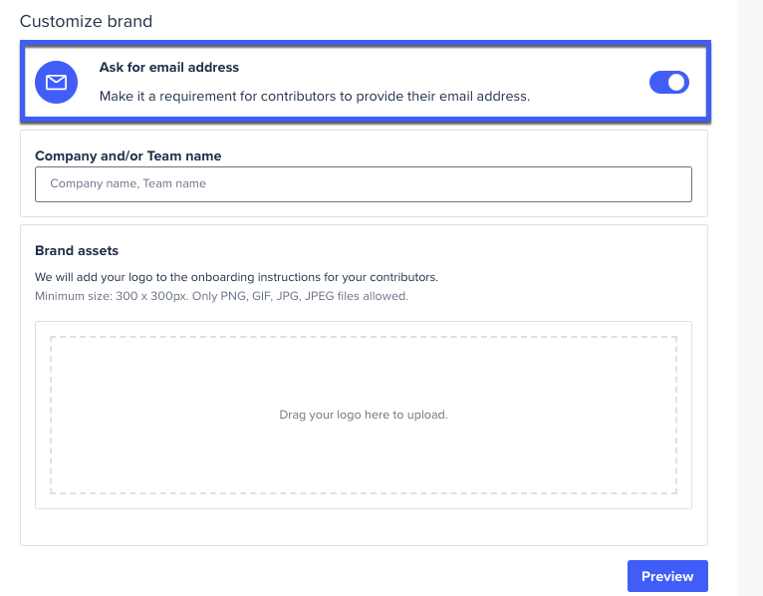Click the Minimum size file requirements note
This screenshot has width=763, height=596.
coord(221,296)
